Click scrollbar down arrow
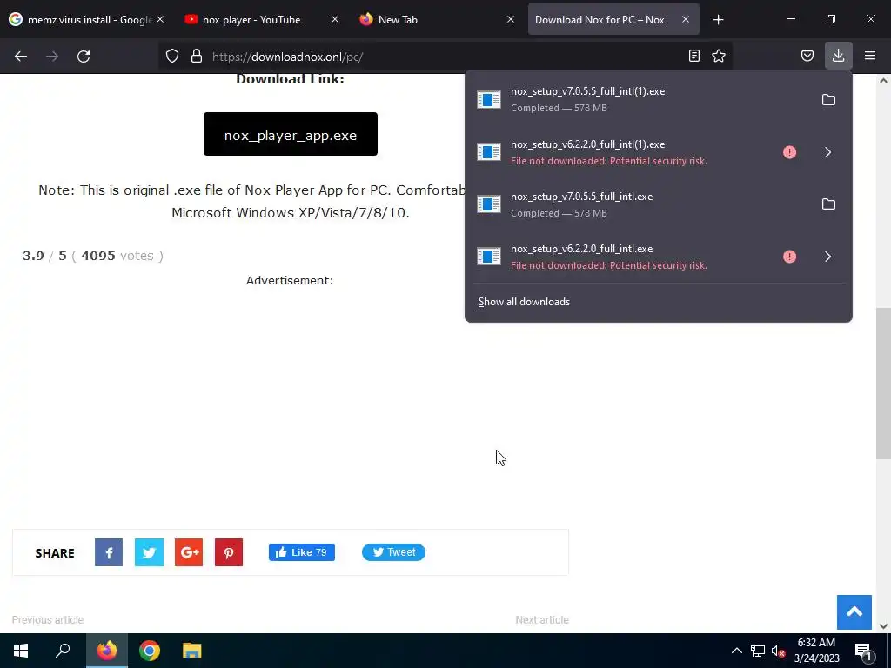Screen dimensions: 891x668 coord(883,626)
